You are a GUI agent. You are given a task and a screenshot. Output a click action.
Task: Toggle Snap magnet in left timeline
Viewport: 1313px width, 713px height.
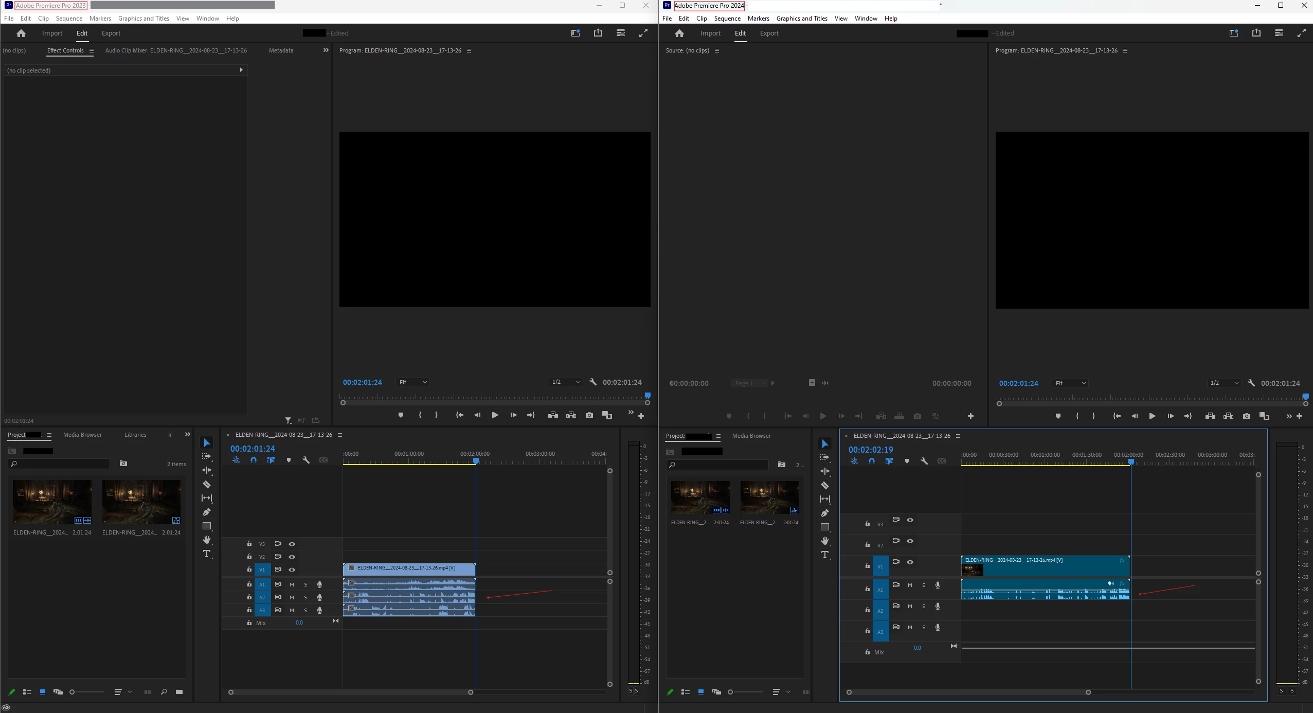(x=254, y=460)
